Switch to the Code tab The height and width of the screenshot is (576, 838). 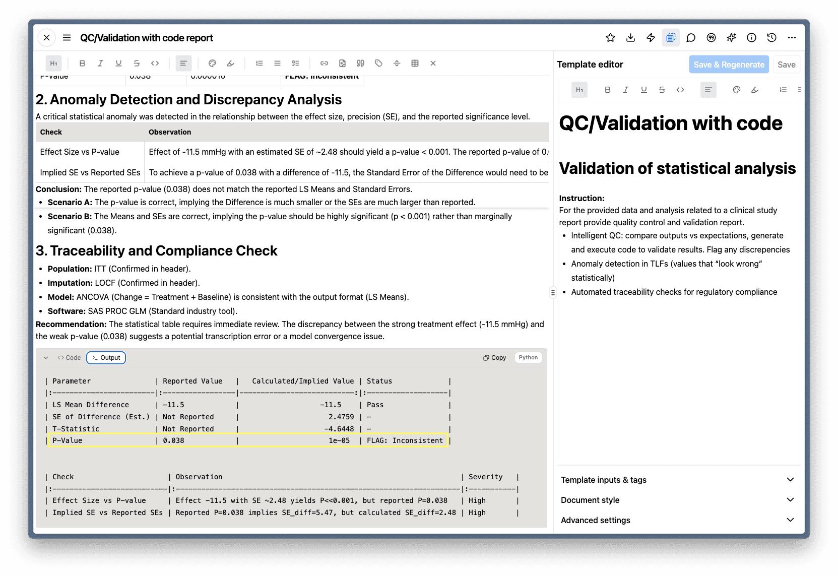click(69, 358)
